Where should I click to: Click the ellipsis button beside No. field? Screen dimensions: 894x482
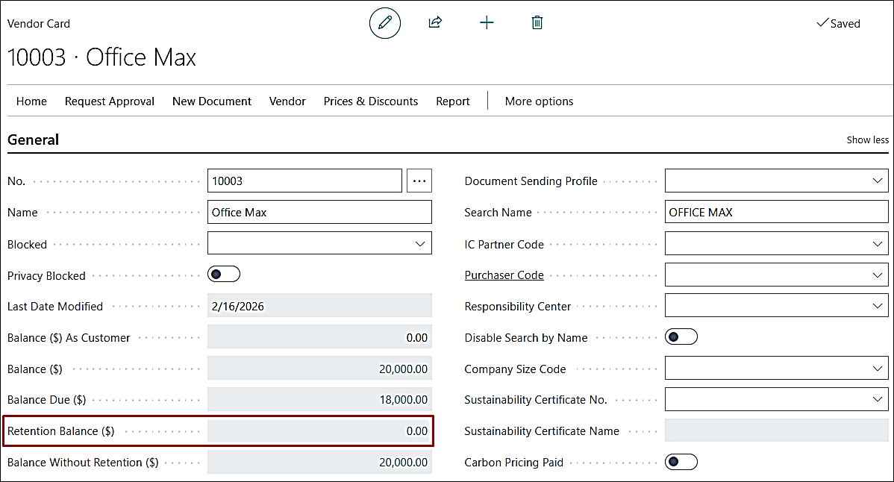click(x=419, y=181)
